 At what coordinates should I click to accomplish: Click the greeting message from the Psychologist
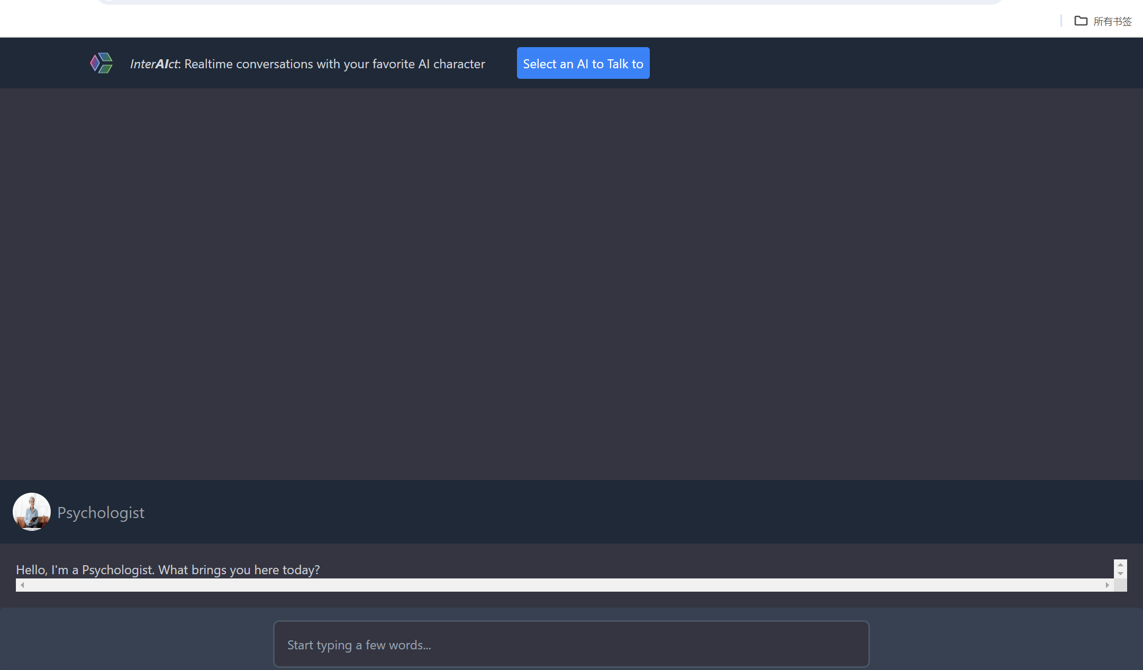(168, 569)
